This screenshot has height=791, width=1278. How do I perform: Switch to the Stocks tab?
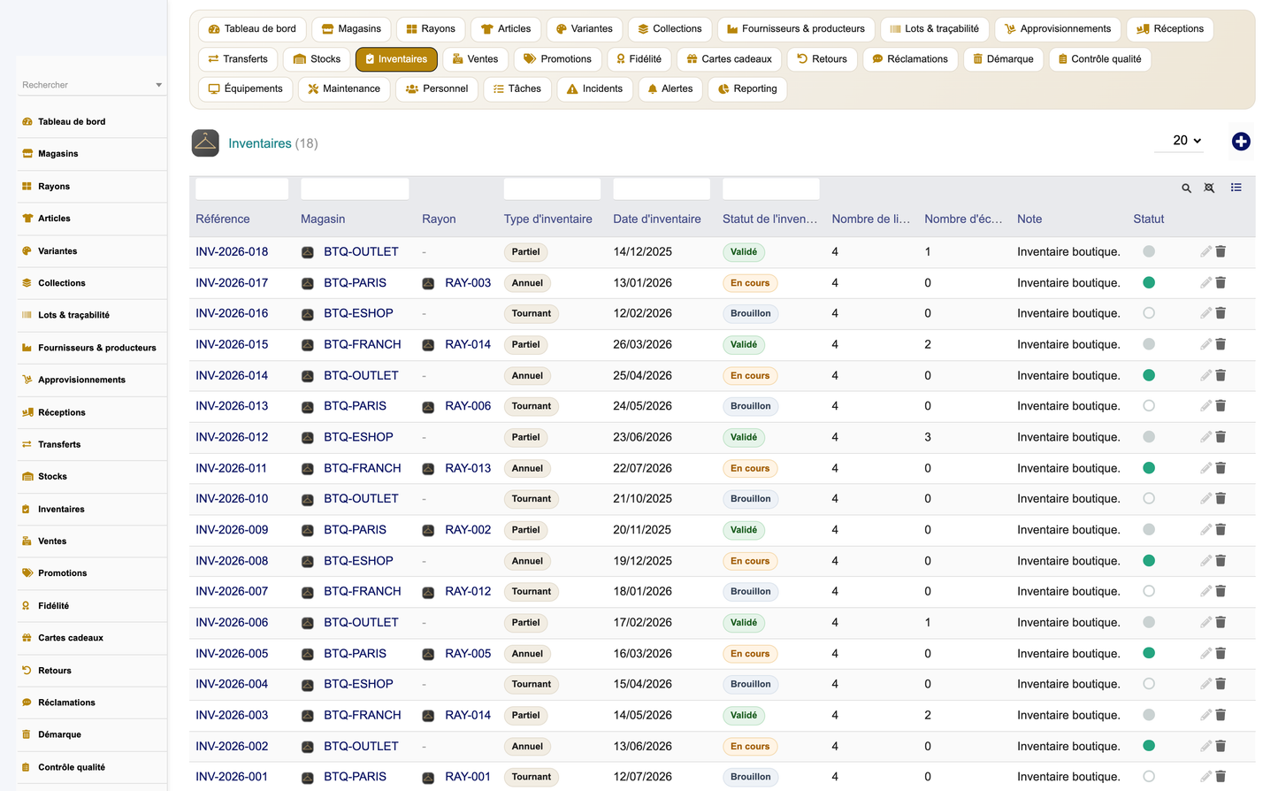pos(317,59)
